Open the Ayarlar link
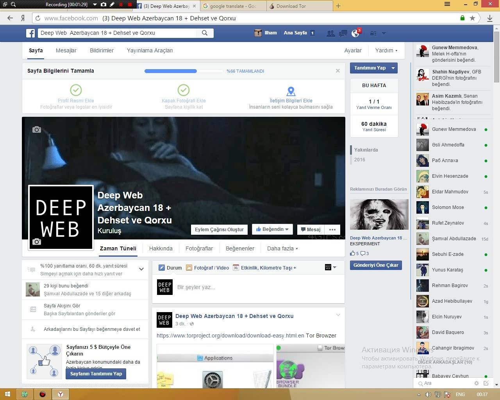Viewport: 500px width, 400px height. coord(353,50)
